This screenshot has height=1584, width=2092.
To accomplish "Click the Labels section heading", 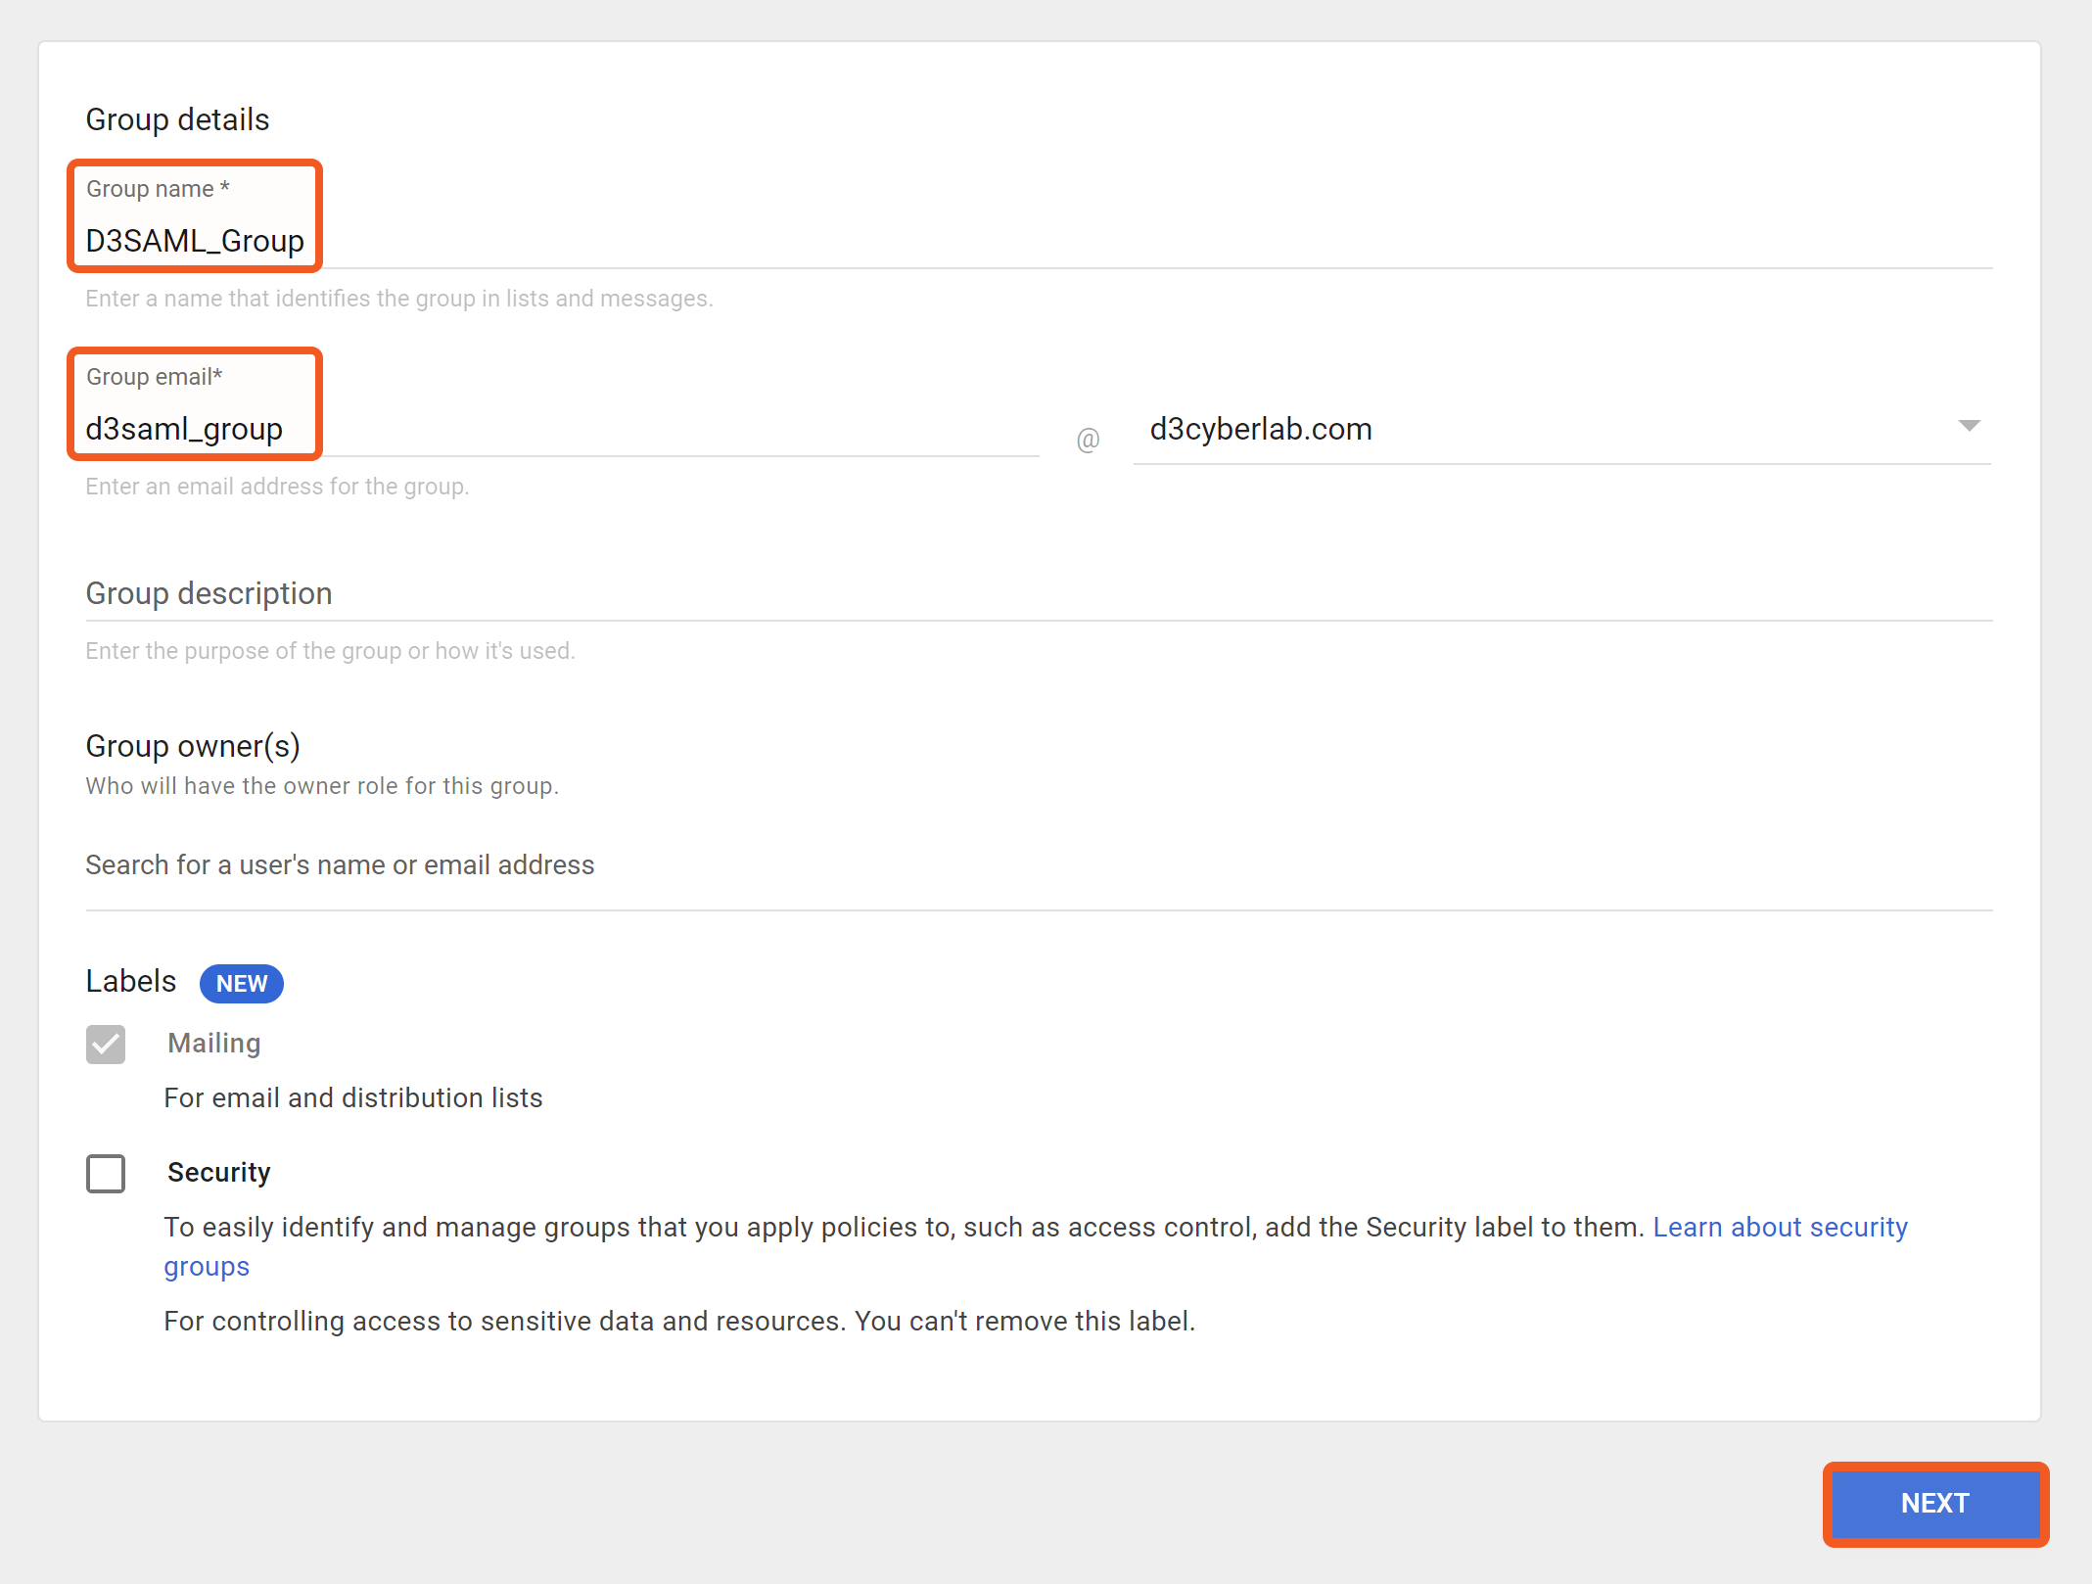I will click(131, 981).
